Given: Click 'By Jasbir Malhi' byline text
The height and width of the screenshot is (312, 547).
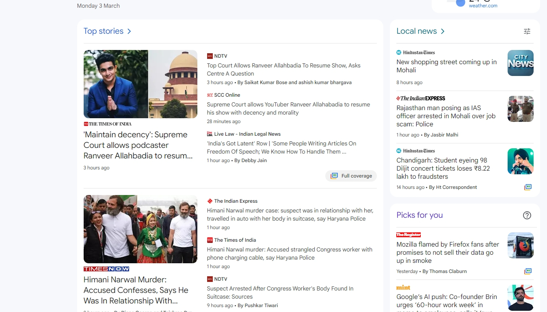Looking at the screenshot, I should click(x=441, y=135).
